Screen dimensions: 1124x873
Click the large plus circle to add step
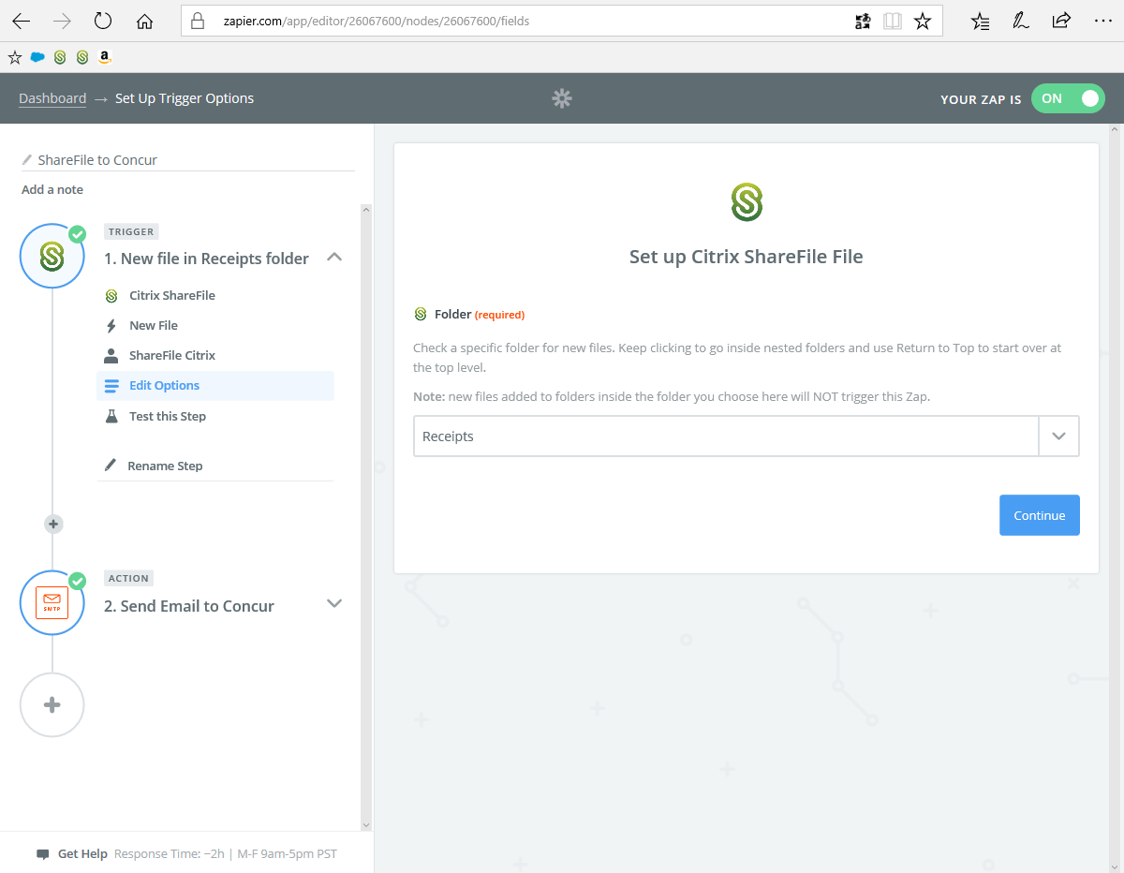point(52,705)
